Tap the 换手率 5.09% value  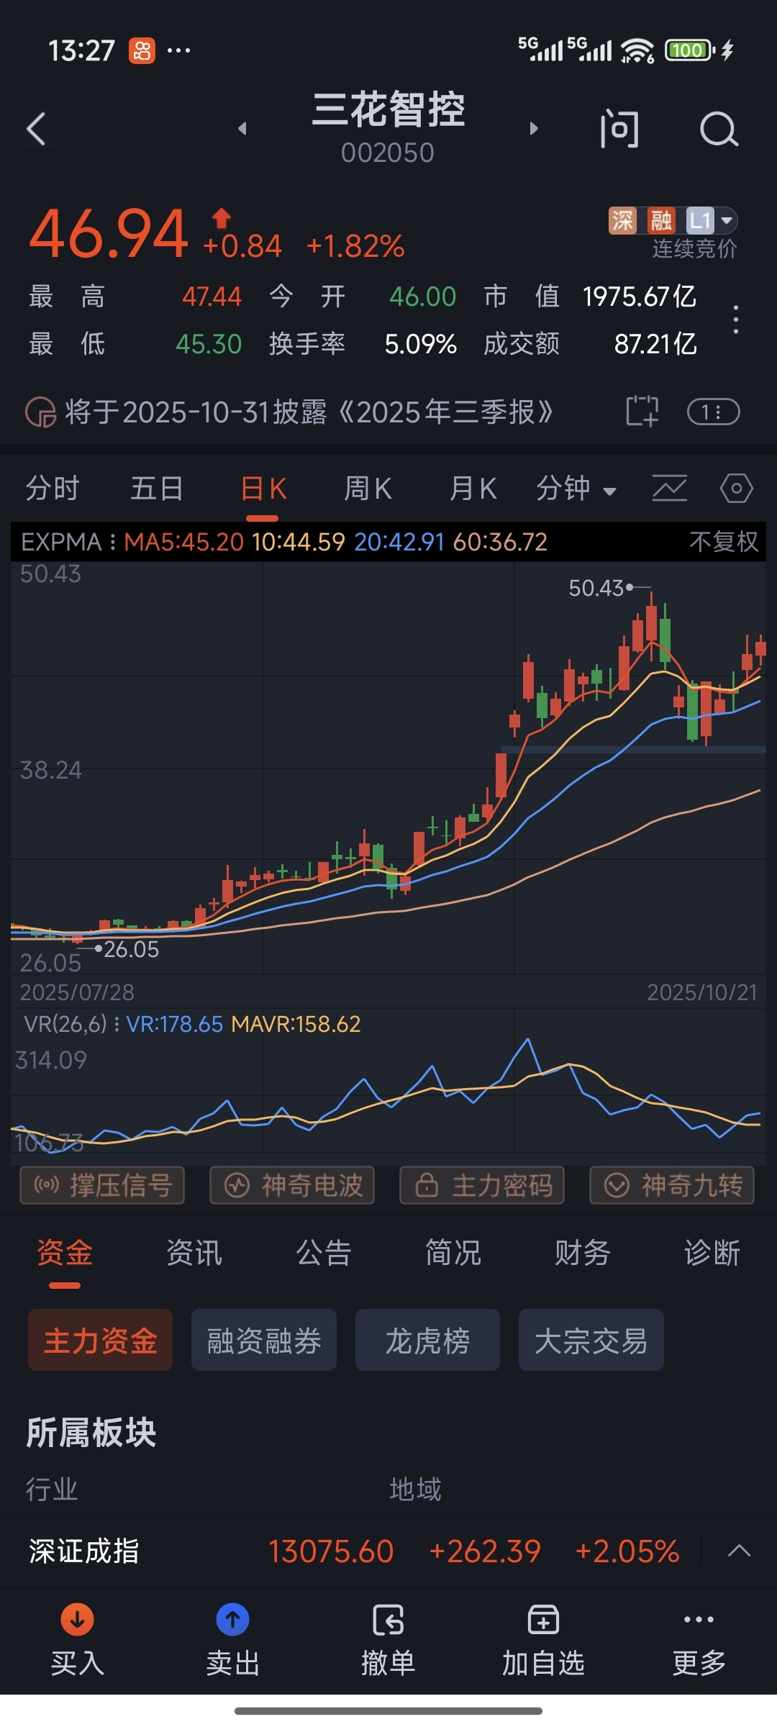[x=421, y=344]
